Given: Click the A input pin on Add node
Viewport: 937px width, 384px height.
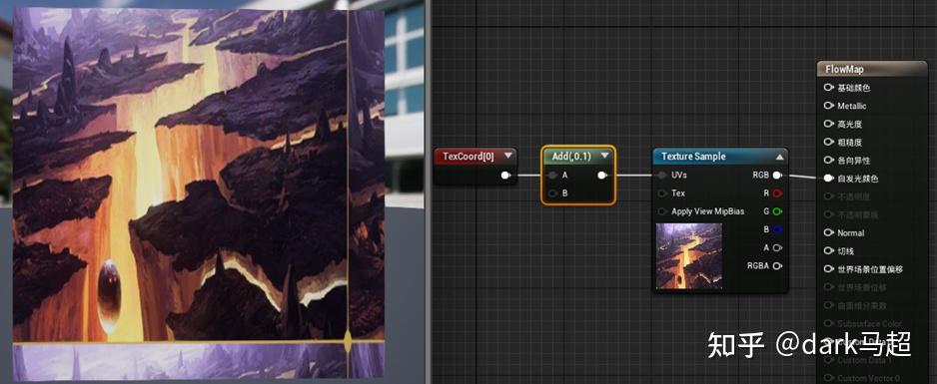Looking at the screenshot, I should [x=552, y=176].
